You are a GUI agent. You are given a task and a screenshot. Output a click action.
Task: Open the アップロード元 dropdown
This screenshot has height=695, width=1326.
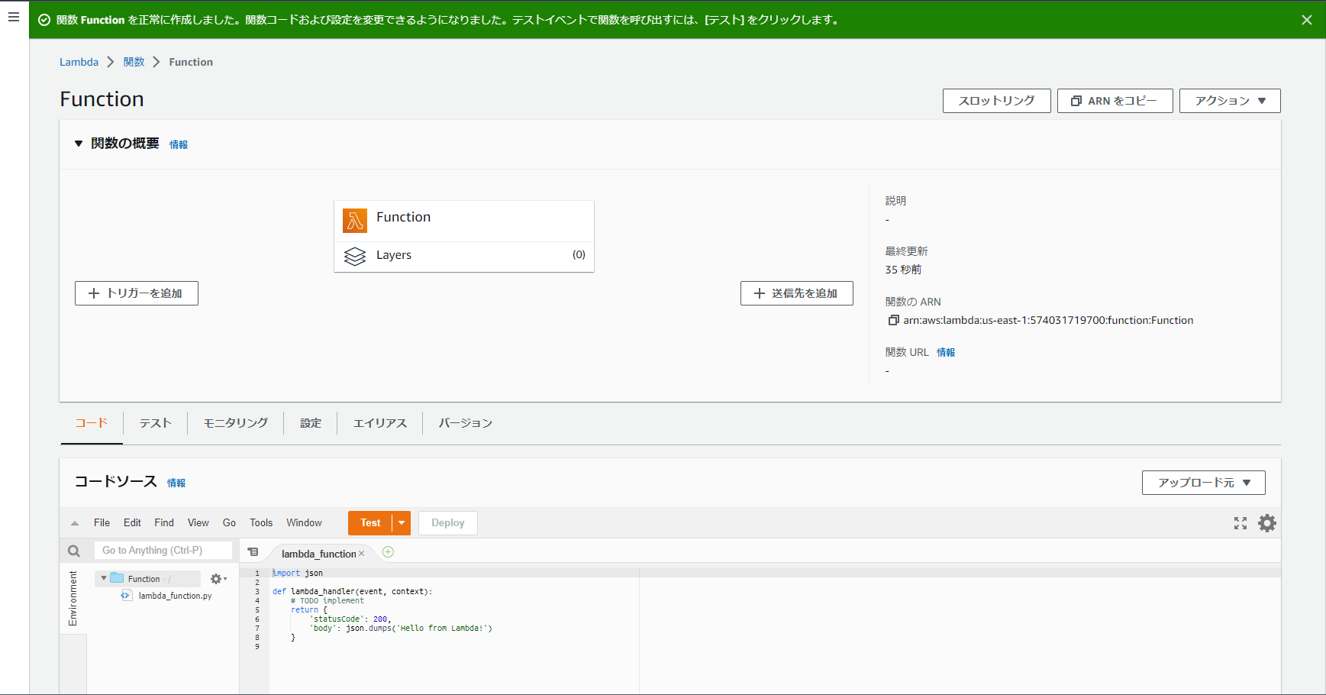[x=1204, y=483]
